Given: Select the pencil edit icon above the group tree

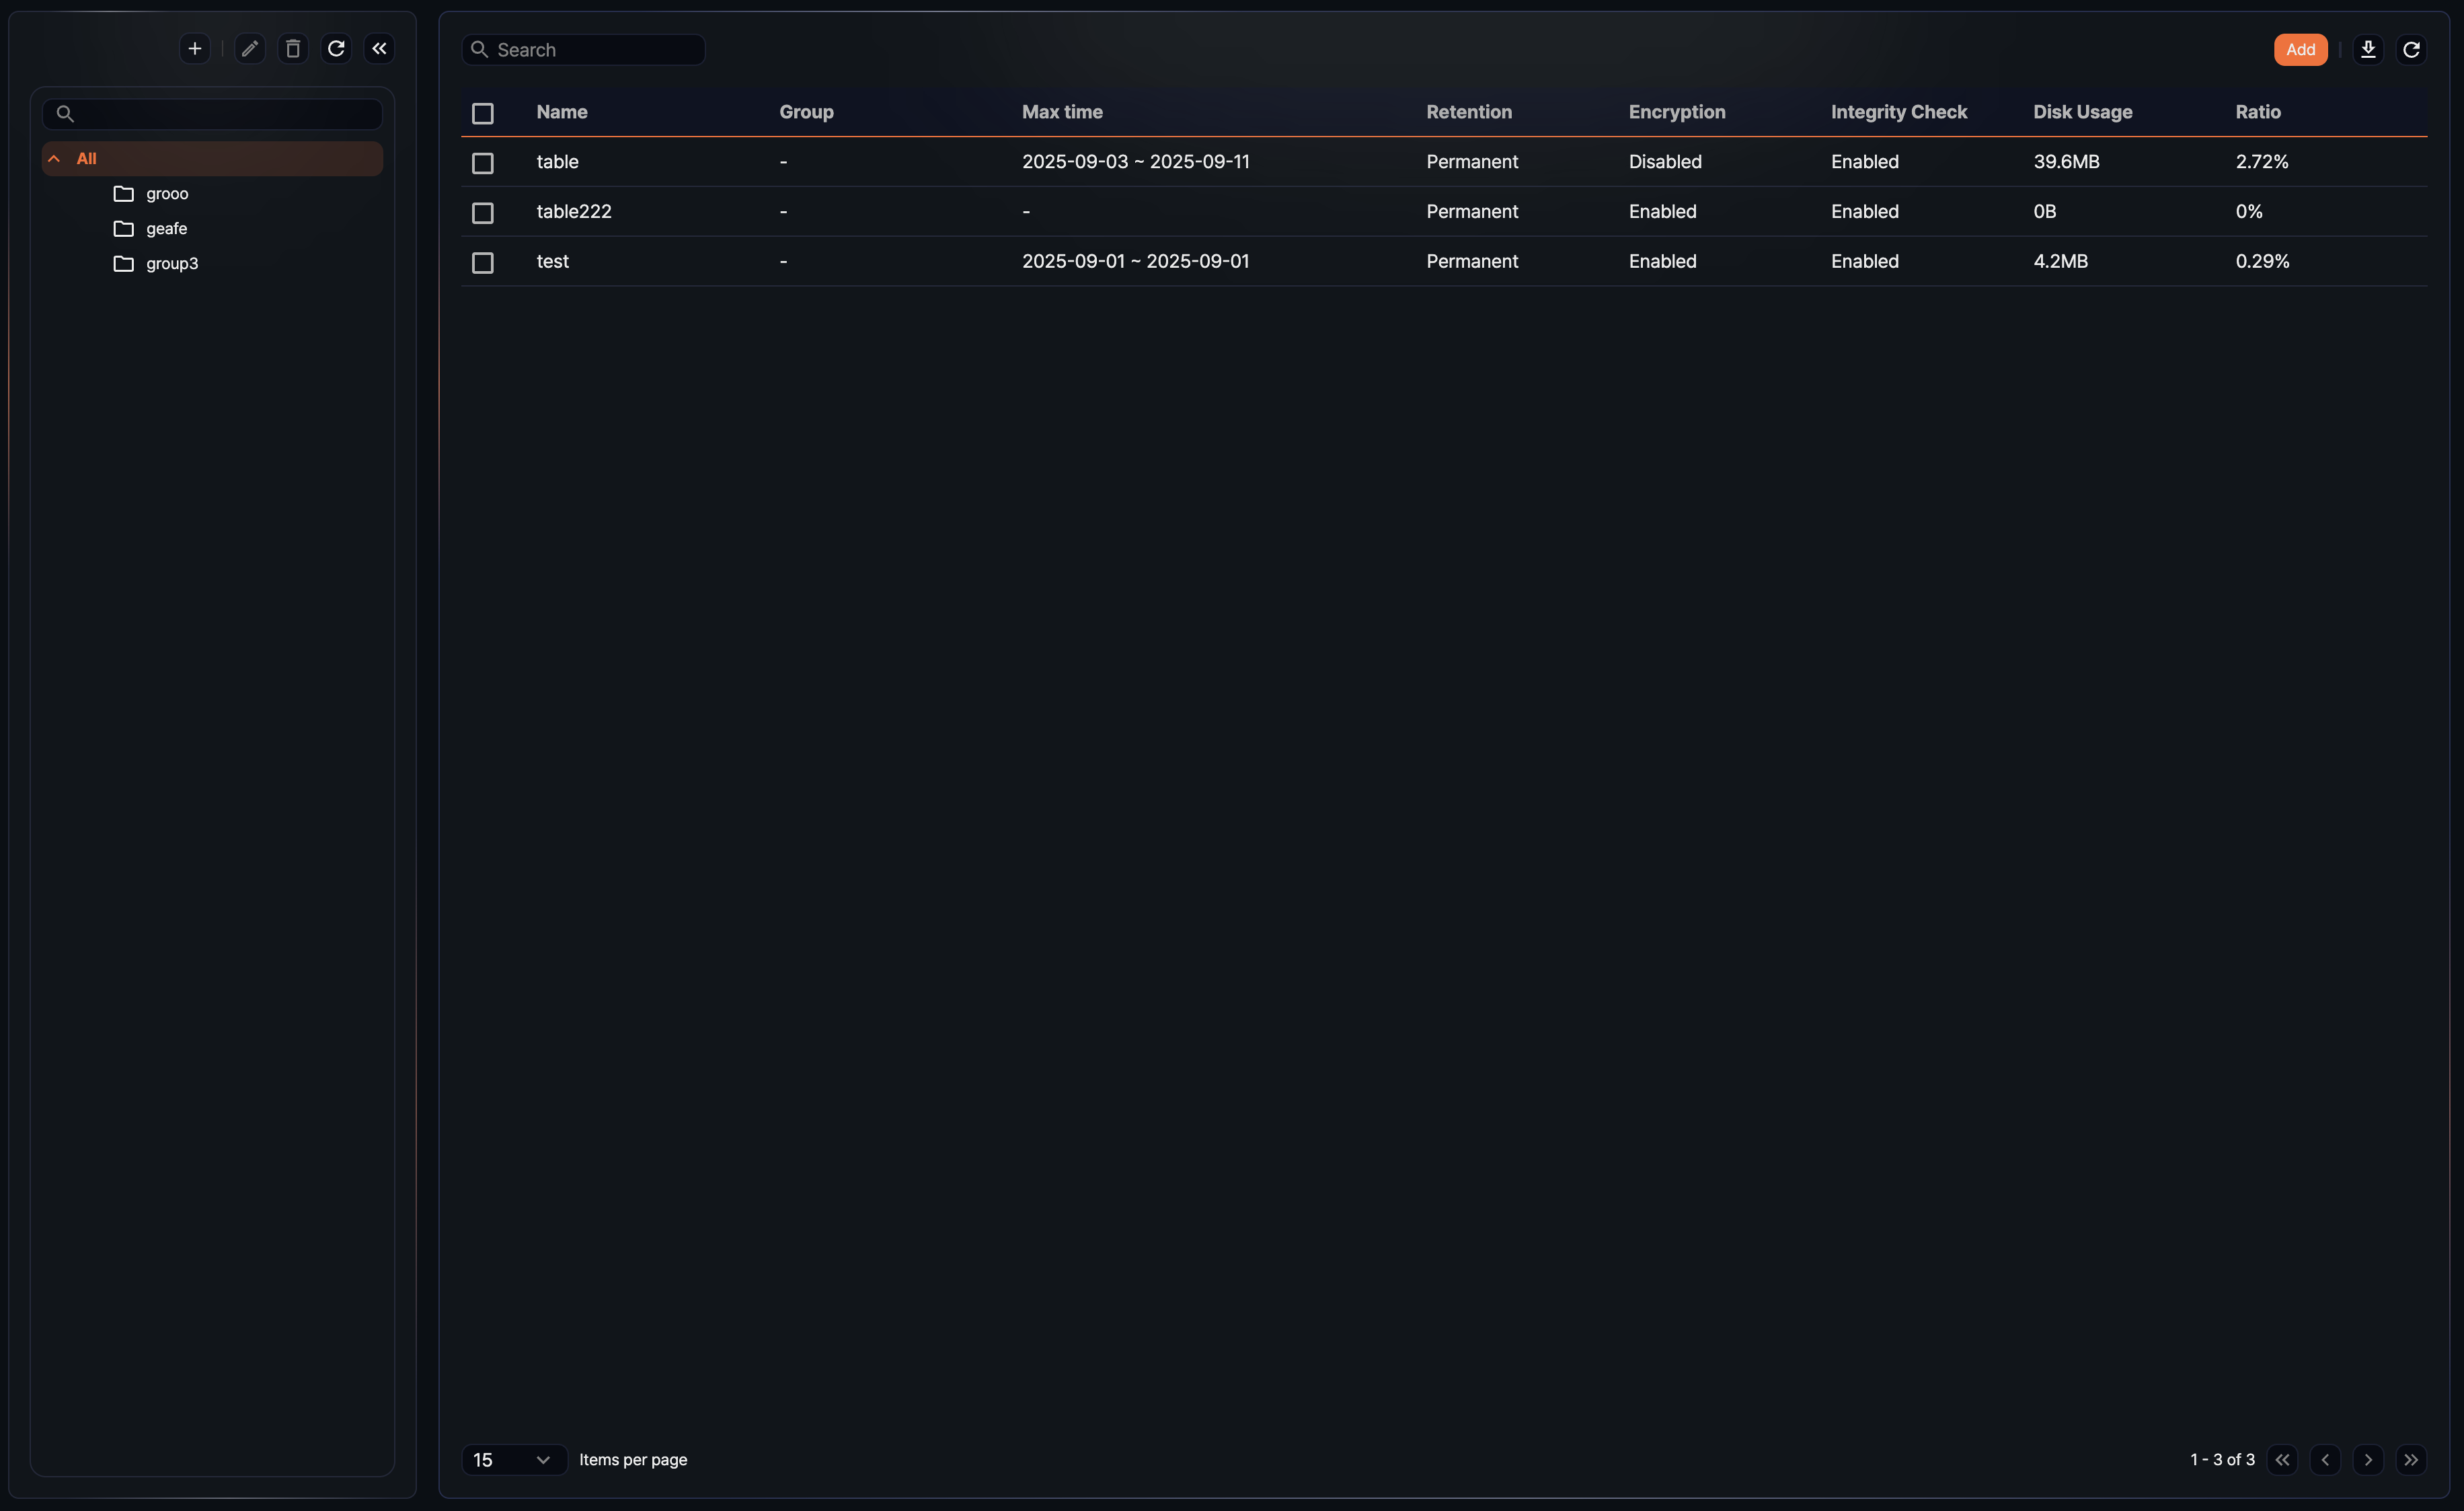Looking at the screenshot, I should coord(249,48).
